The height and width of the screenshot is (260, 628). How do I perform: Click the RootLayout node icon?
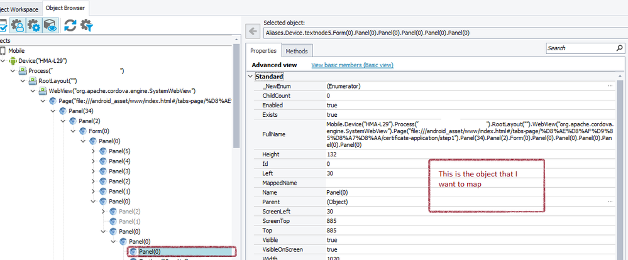33,81
